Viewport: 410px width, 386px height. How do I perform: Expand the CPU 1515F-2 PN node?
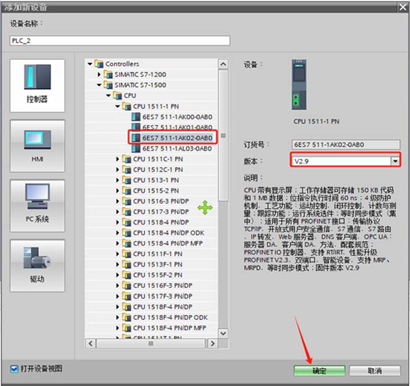point(118,275)
